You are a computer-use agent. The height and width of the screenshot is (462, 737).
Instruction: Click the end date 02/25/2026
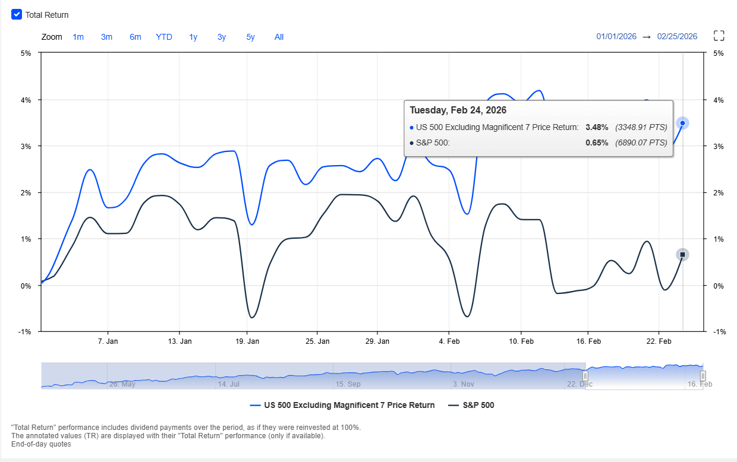pyautogui.click(x=677, y=36)
